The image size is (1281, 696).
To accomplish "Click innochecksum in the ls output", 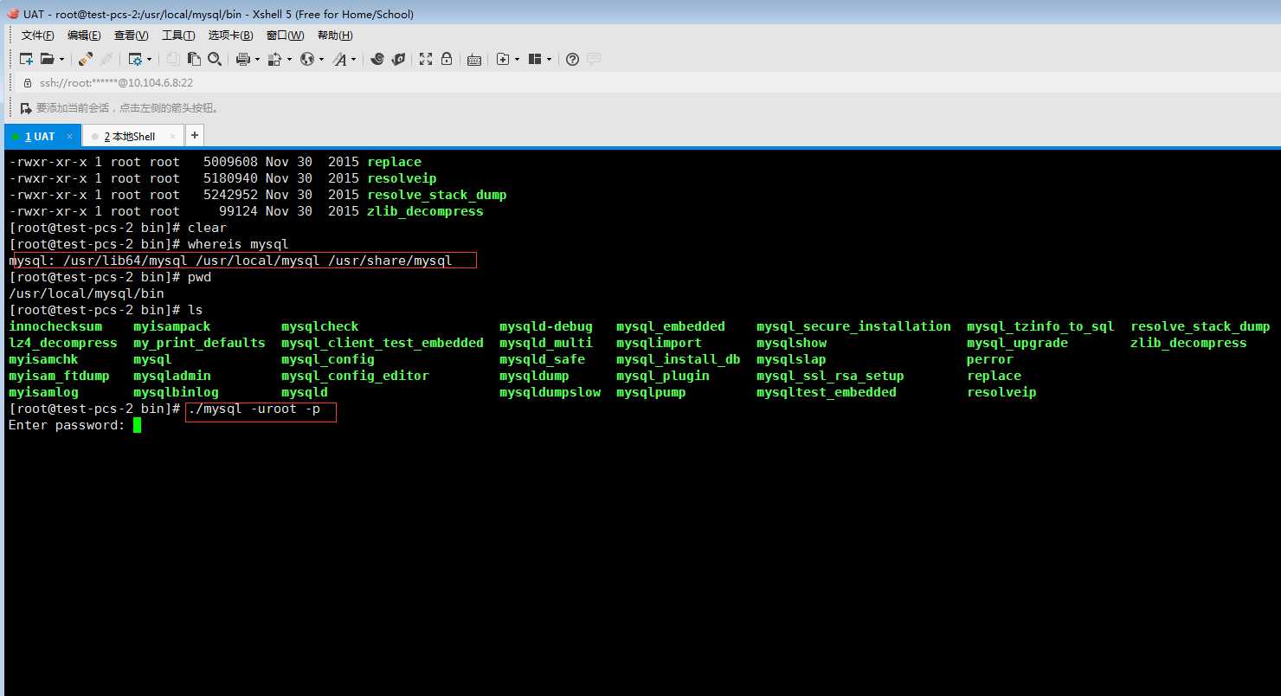I will click(x=55, y=326).
